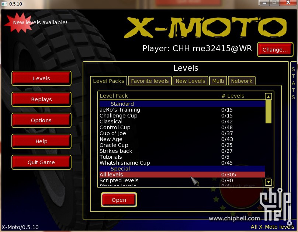
Task: Select the Oracle Cup level pack
Action: [x=182, y=145]
